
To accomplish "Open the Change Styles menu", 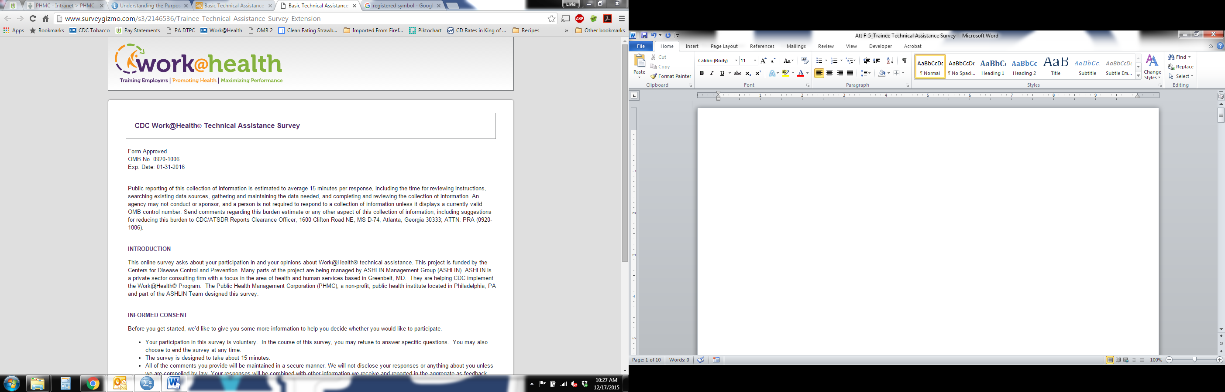I will pos(1152,67).
